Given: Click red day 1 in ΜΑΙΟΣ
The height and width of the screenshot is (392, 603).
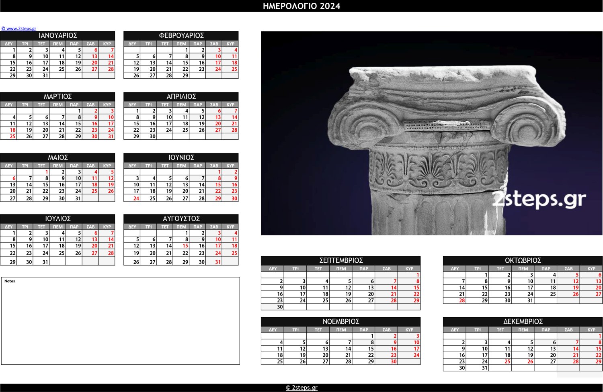Looking at the screenshot, I should coord(41,172).
